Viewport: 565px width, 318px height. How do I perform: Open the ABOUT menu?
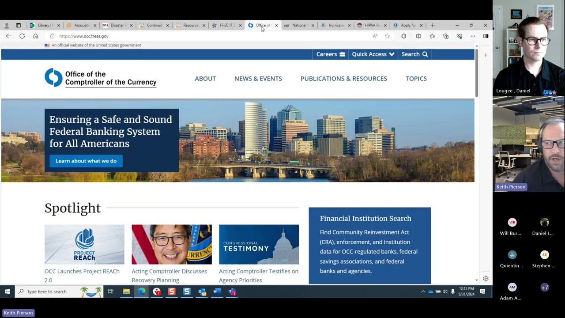205,79
